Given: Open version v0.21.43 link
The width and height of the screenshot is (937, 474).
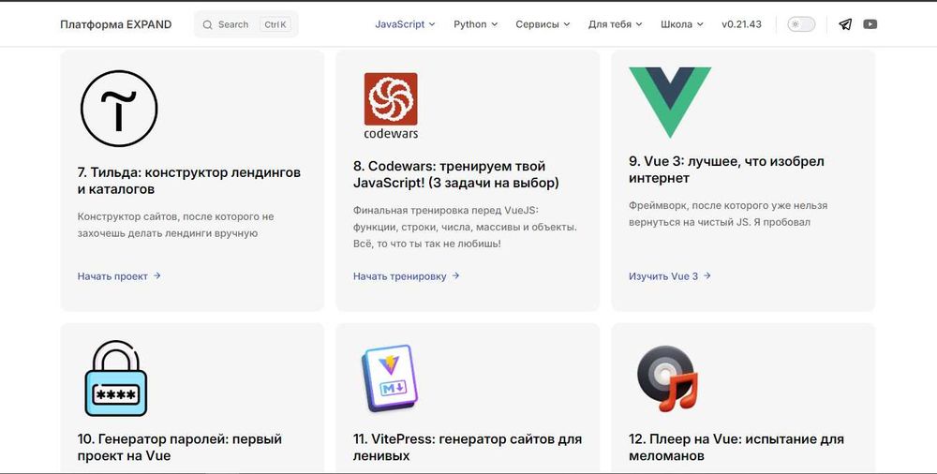Looking at the screenshot, I should [x=741, y=24].
